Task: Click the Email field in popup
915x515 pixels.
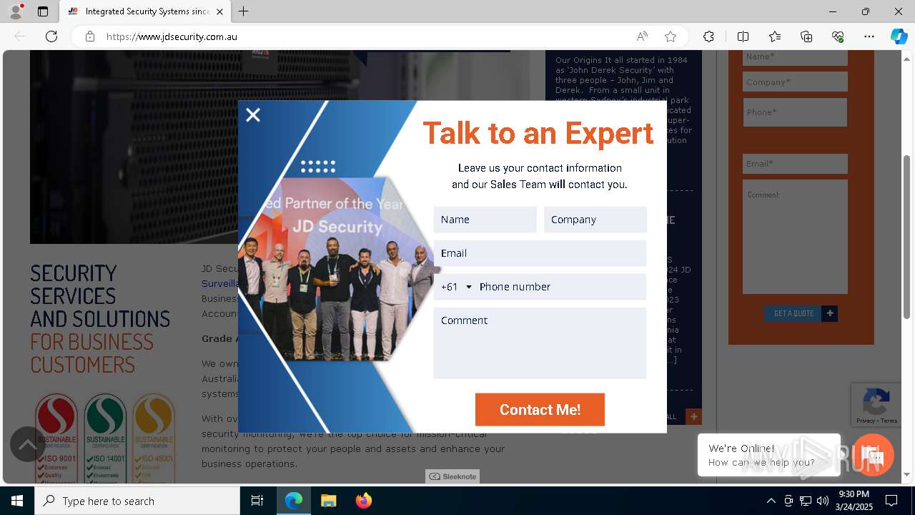Action: point(540,253)
